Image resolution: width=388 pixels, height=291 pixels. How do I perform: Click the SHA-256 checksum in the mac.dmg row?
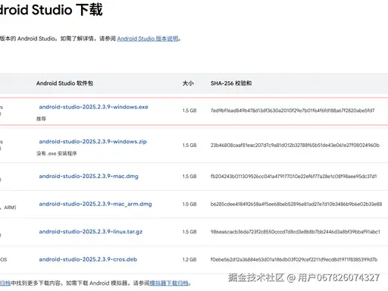[294, 177]
